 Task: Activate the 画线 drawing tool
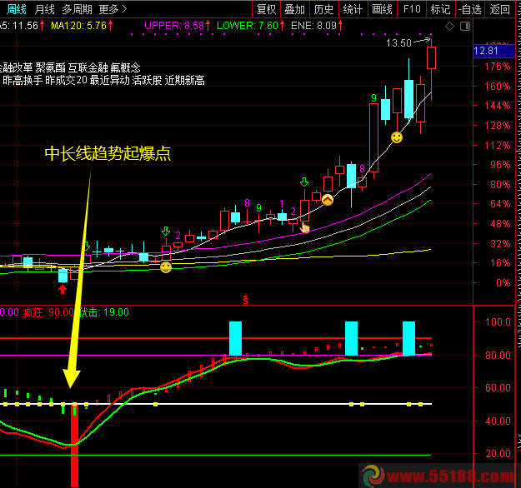382,9
